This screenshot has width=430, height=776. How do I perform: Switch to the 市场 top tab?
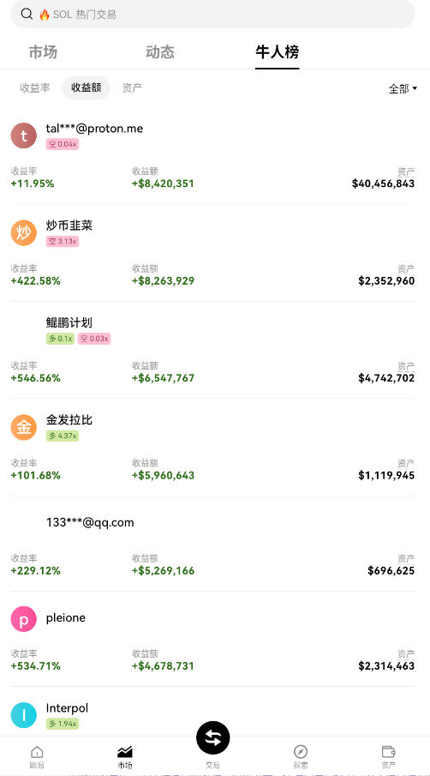(x=43, y=52)
